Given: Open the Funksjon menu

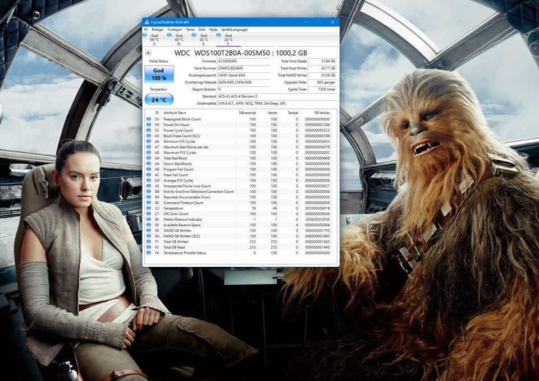Looking at the screenshot, I should point(175,30).
